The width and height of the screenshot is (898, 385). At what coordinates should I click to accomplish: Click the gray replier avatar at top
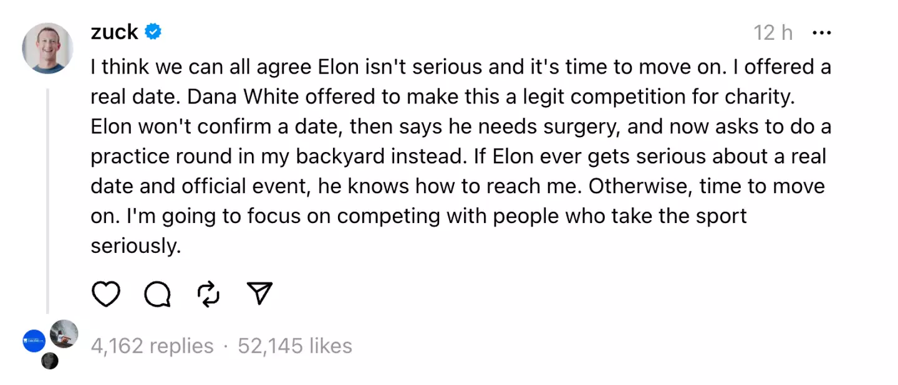coord(64,333)
